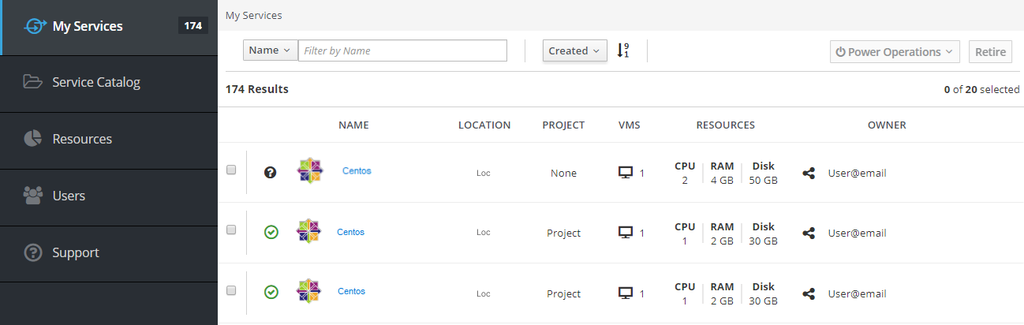The width and height of the screenshot is (1024, 325).
Task: Click the VM monitor icon in first row
Action: coord(626,173)
